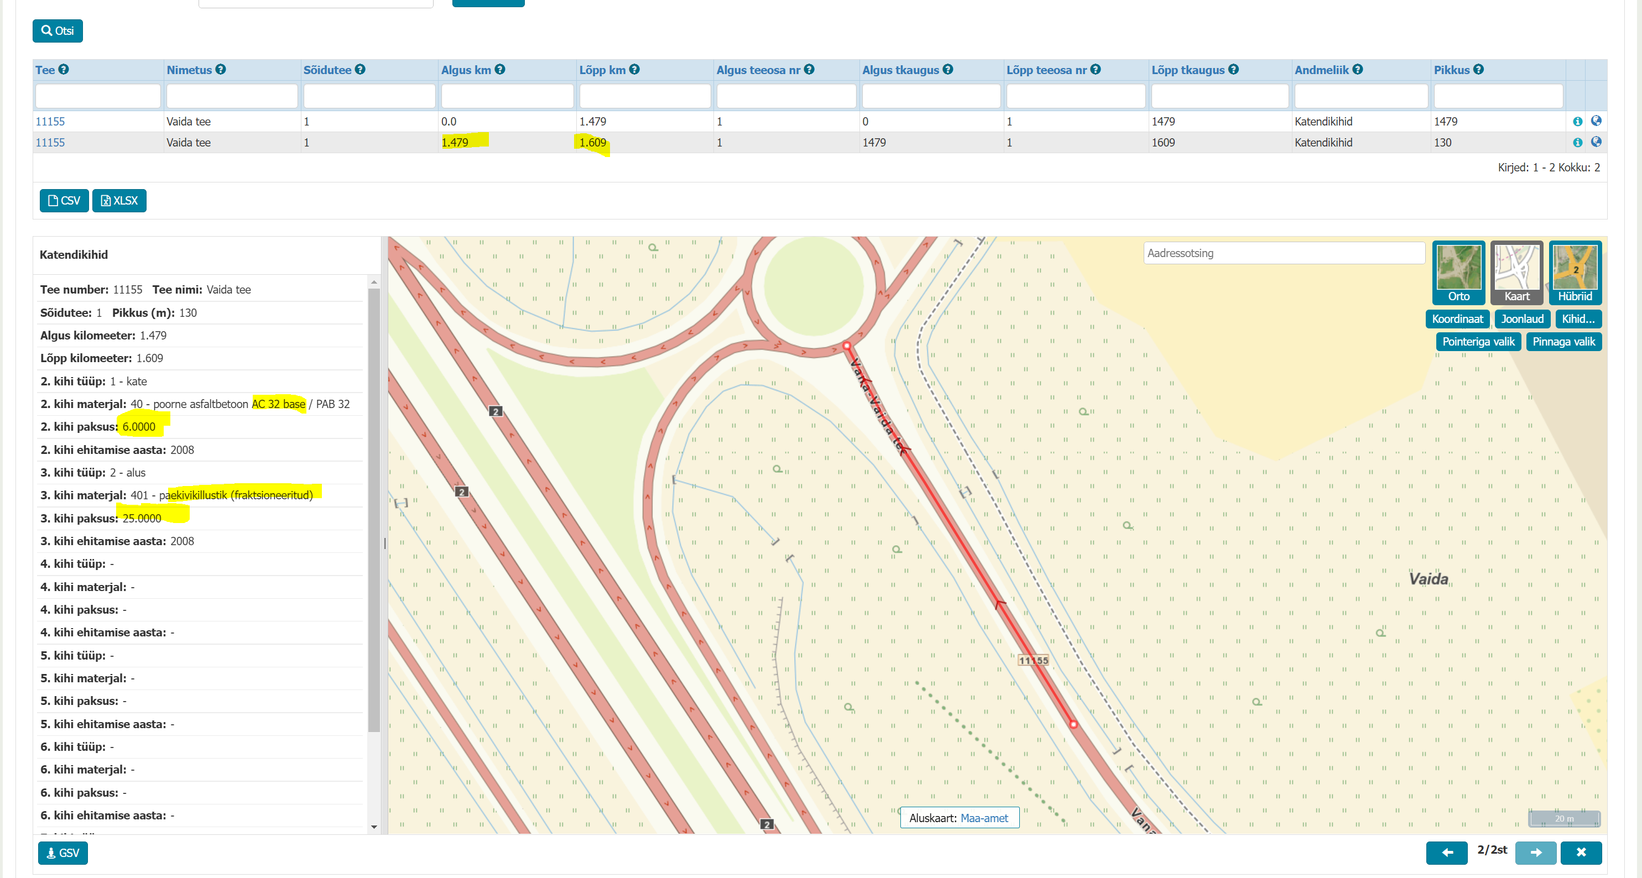This screenshot has height=878, width=1642.
Task: Open help icon next to Pikkus column
Action: point(1478,70)
